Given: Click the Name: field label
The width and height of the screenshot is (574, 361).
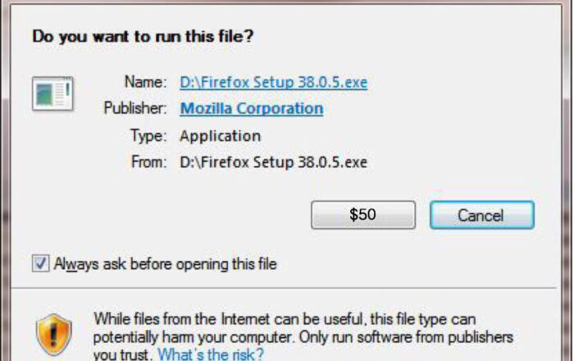Looking at the screenshot, I should pos(145,82).
